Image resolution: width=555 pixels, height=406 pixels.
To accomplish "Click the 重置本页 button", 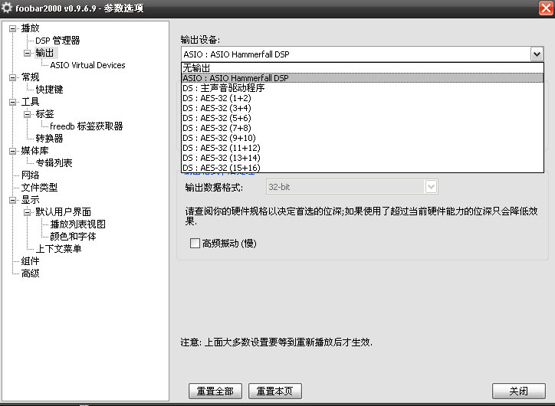I will click(x=275, y=391).
